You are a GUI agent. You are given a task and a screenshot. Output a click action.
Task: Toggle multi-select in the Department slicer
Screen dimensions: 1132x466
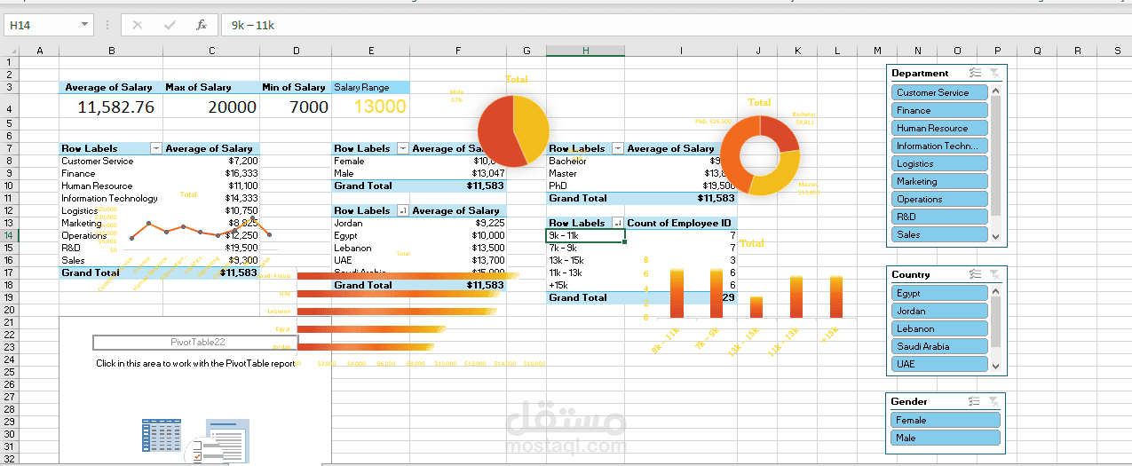tap(975, 74)
